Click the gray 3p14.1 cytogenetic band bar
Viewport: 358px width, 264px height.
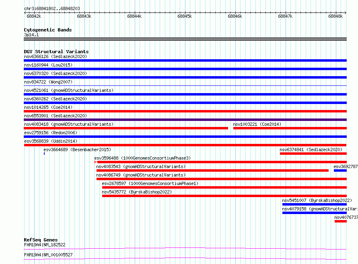185,39
